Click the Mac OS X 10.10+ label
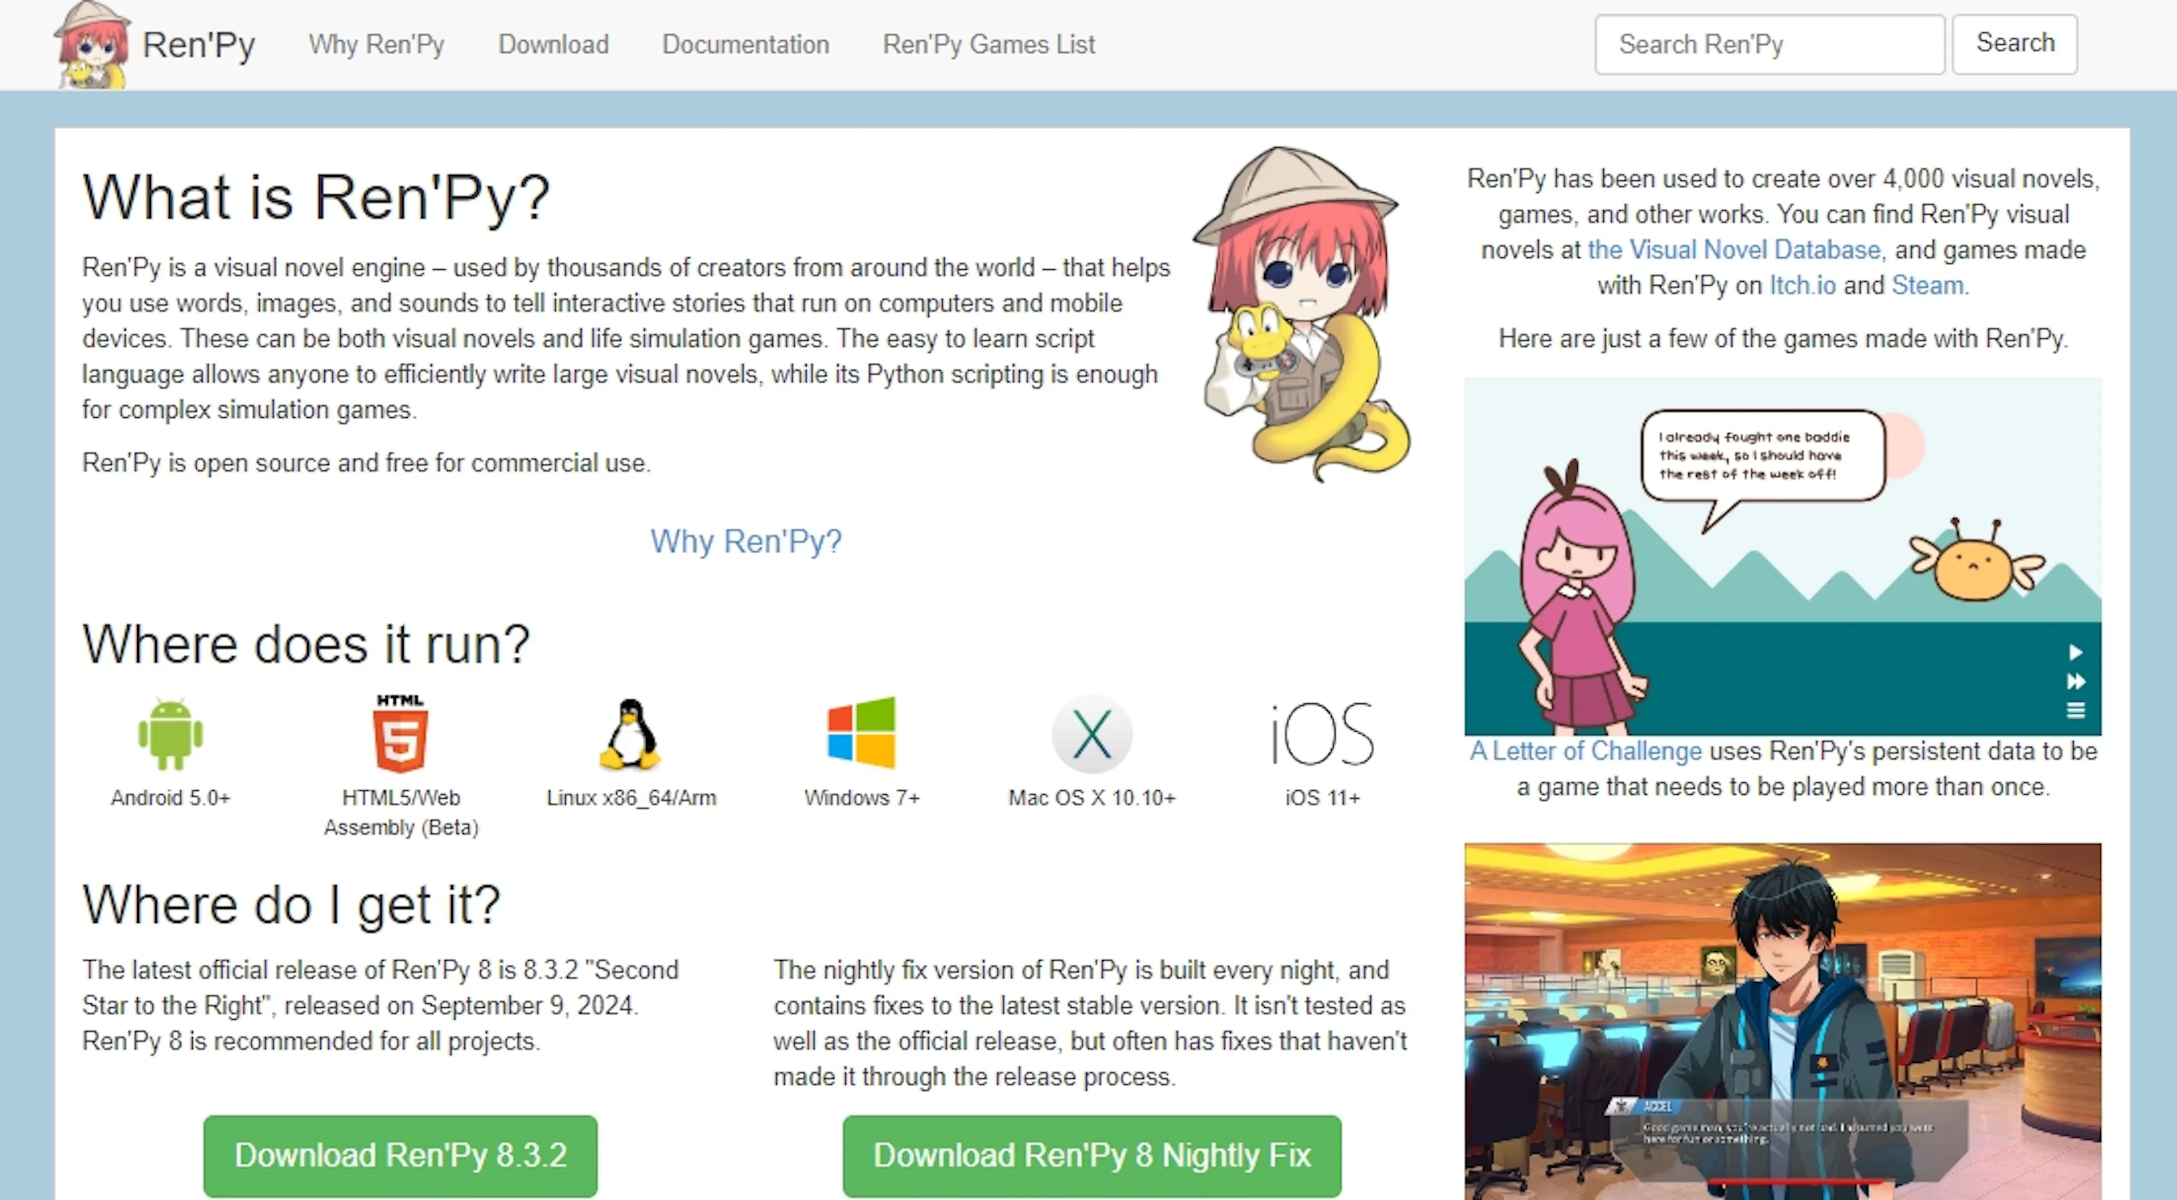Image resolution: width=2177 pixels, height=1200 pixels. (1092, 798)
